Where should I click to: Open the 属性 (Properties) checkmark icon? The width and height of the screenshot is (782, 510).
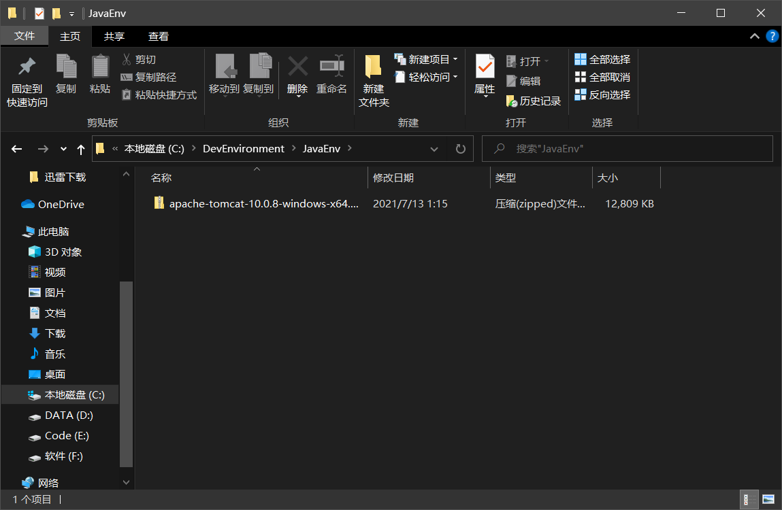[485, 75]
